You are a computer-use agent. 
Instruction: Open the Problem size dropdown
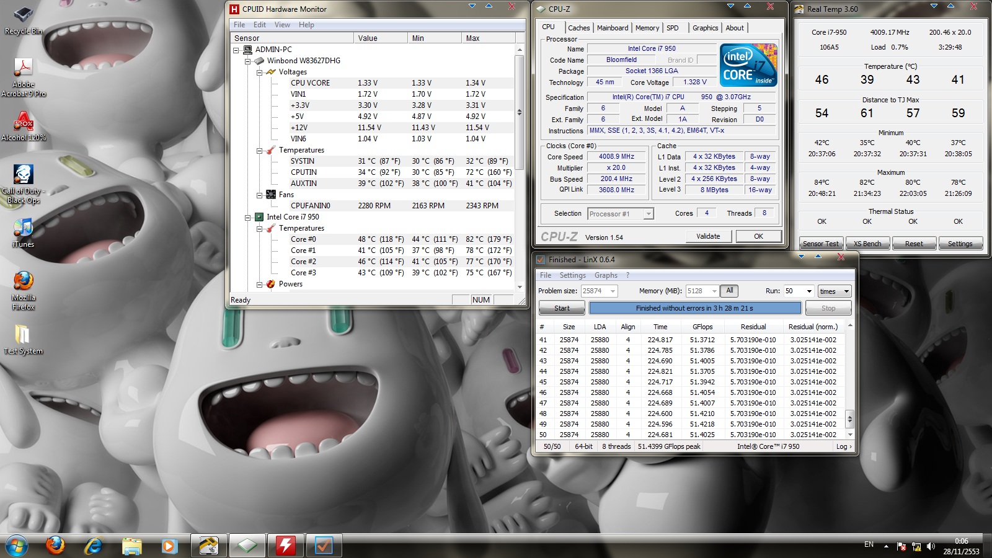point(613,291)
